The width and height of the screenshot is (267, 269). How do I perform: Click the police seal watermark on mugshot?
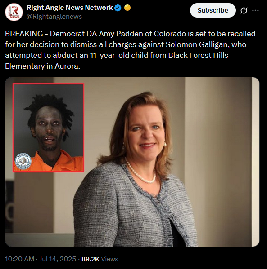click(x=23, y=161)
